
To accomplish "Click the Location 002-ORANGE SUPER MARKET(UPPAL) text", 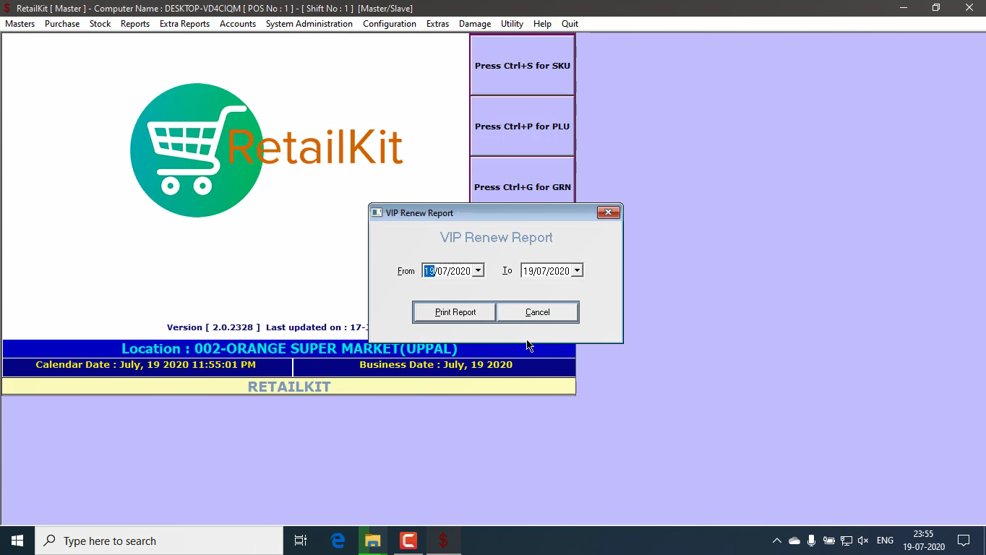I will (289, 348).
